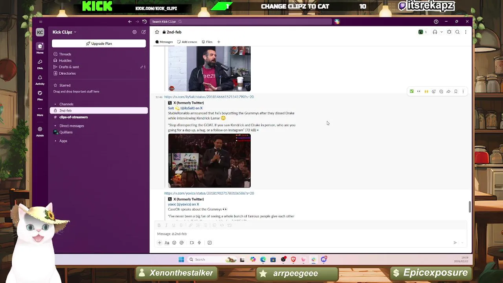Open the history clock icon

(145, 22)
